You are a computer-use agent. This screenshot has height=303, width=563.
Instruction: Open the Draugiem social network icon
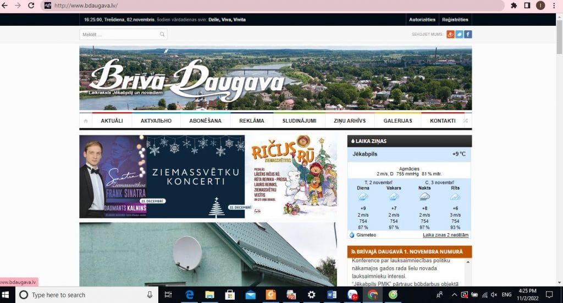tap(450, 34)
